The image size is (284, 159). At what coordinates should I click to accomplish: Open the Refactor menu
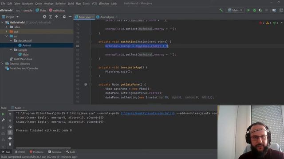coord(60,4)
